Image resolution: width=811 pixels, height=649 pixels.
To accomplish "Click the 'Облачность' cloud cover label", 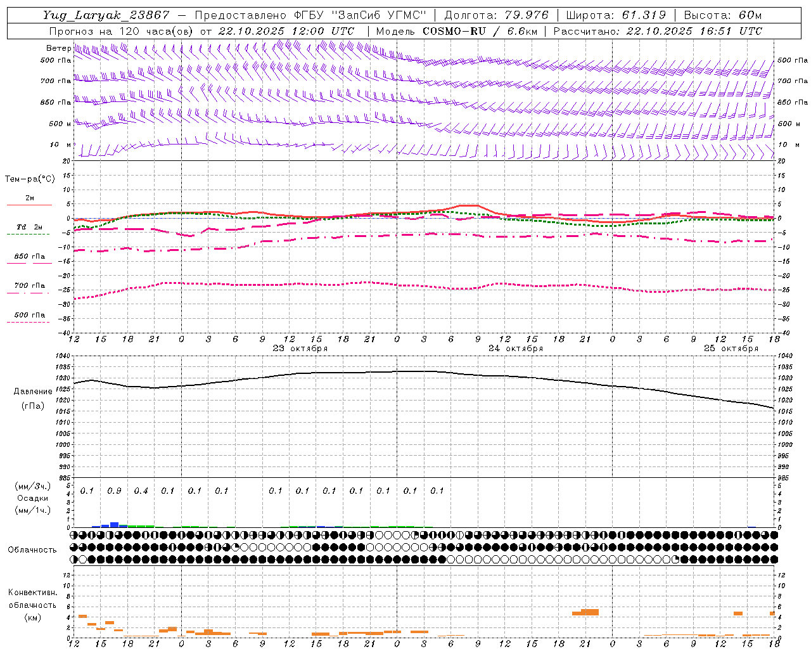I will point(32,550).
